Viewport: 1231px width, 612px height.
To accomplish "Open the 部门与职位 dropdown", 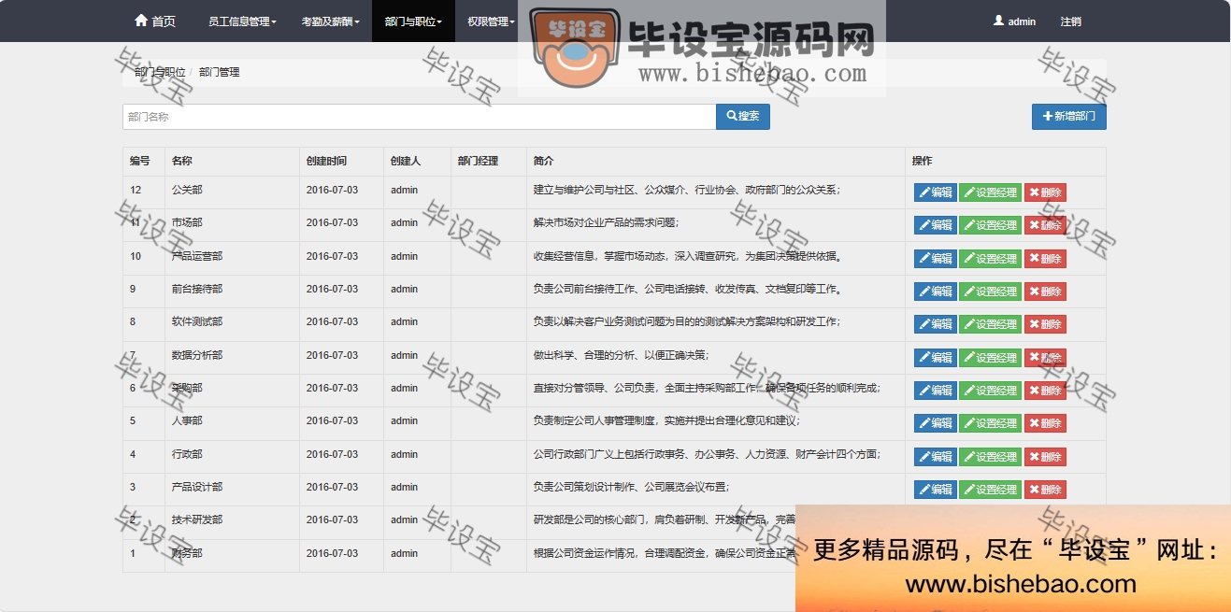I will point(413,21).
